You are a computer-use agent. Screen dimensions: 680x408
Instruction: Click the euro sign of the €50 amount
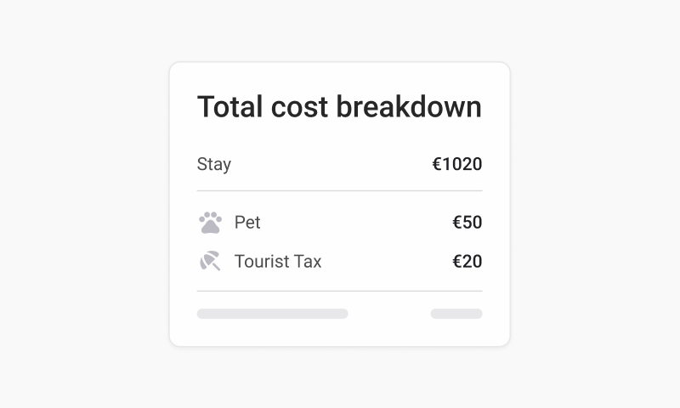(x=457, y=223)
